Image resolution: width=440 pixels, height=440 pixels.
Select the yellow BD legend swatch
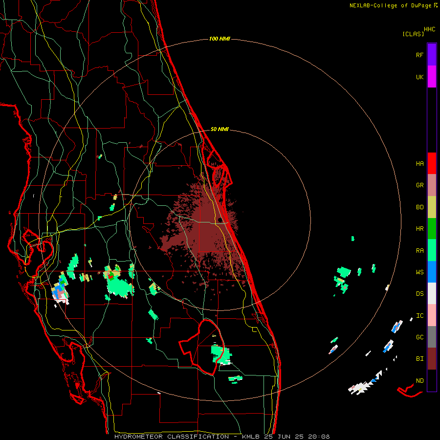[x=432, y=207]
